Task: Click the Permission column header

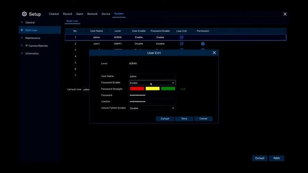Action: click(203, 31)
